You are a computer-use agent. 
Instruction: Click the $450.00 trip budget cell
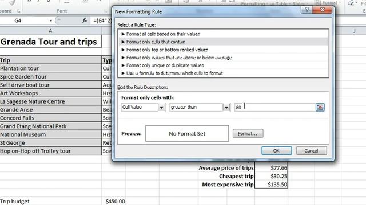(x=114, y=201)
